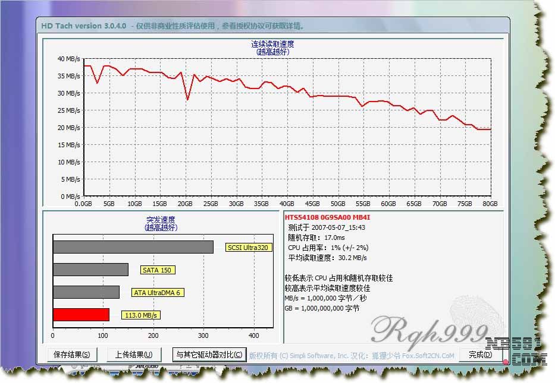
Task: Select the red burst speed bar
Action: [81, 315]
